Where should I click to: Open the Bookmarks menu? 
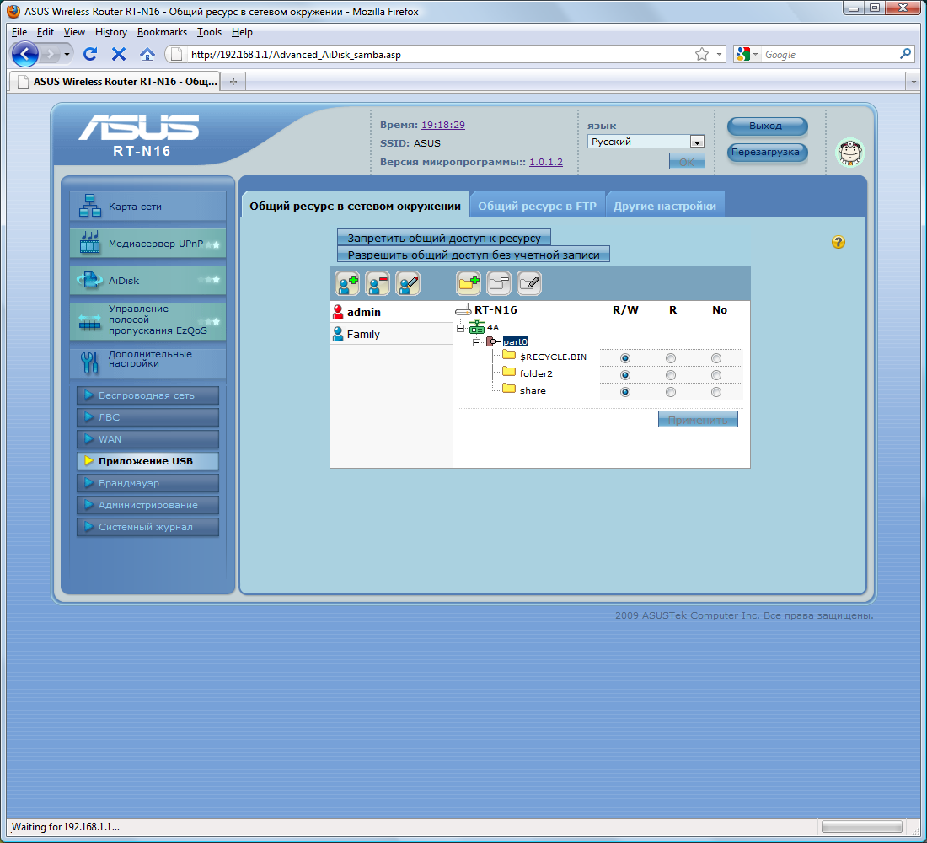162,32
